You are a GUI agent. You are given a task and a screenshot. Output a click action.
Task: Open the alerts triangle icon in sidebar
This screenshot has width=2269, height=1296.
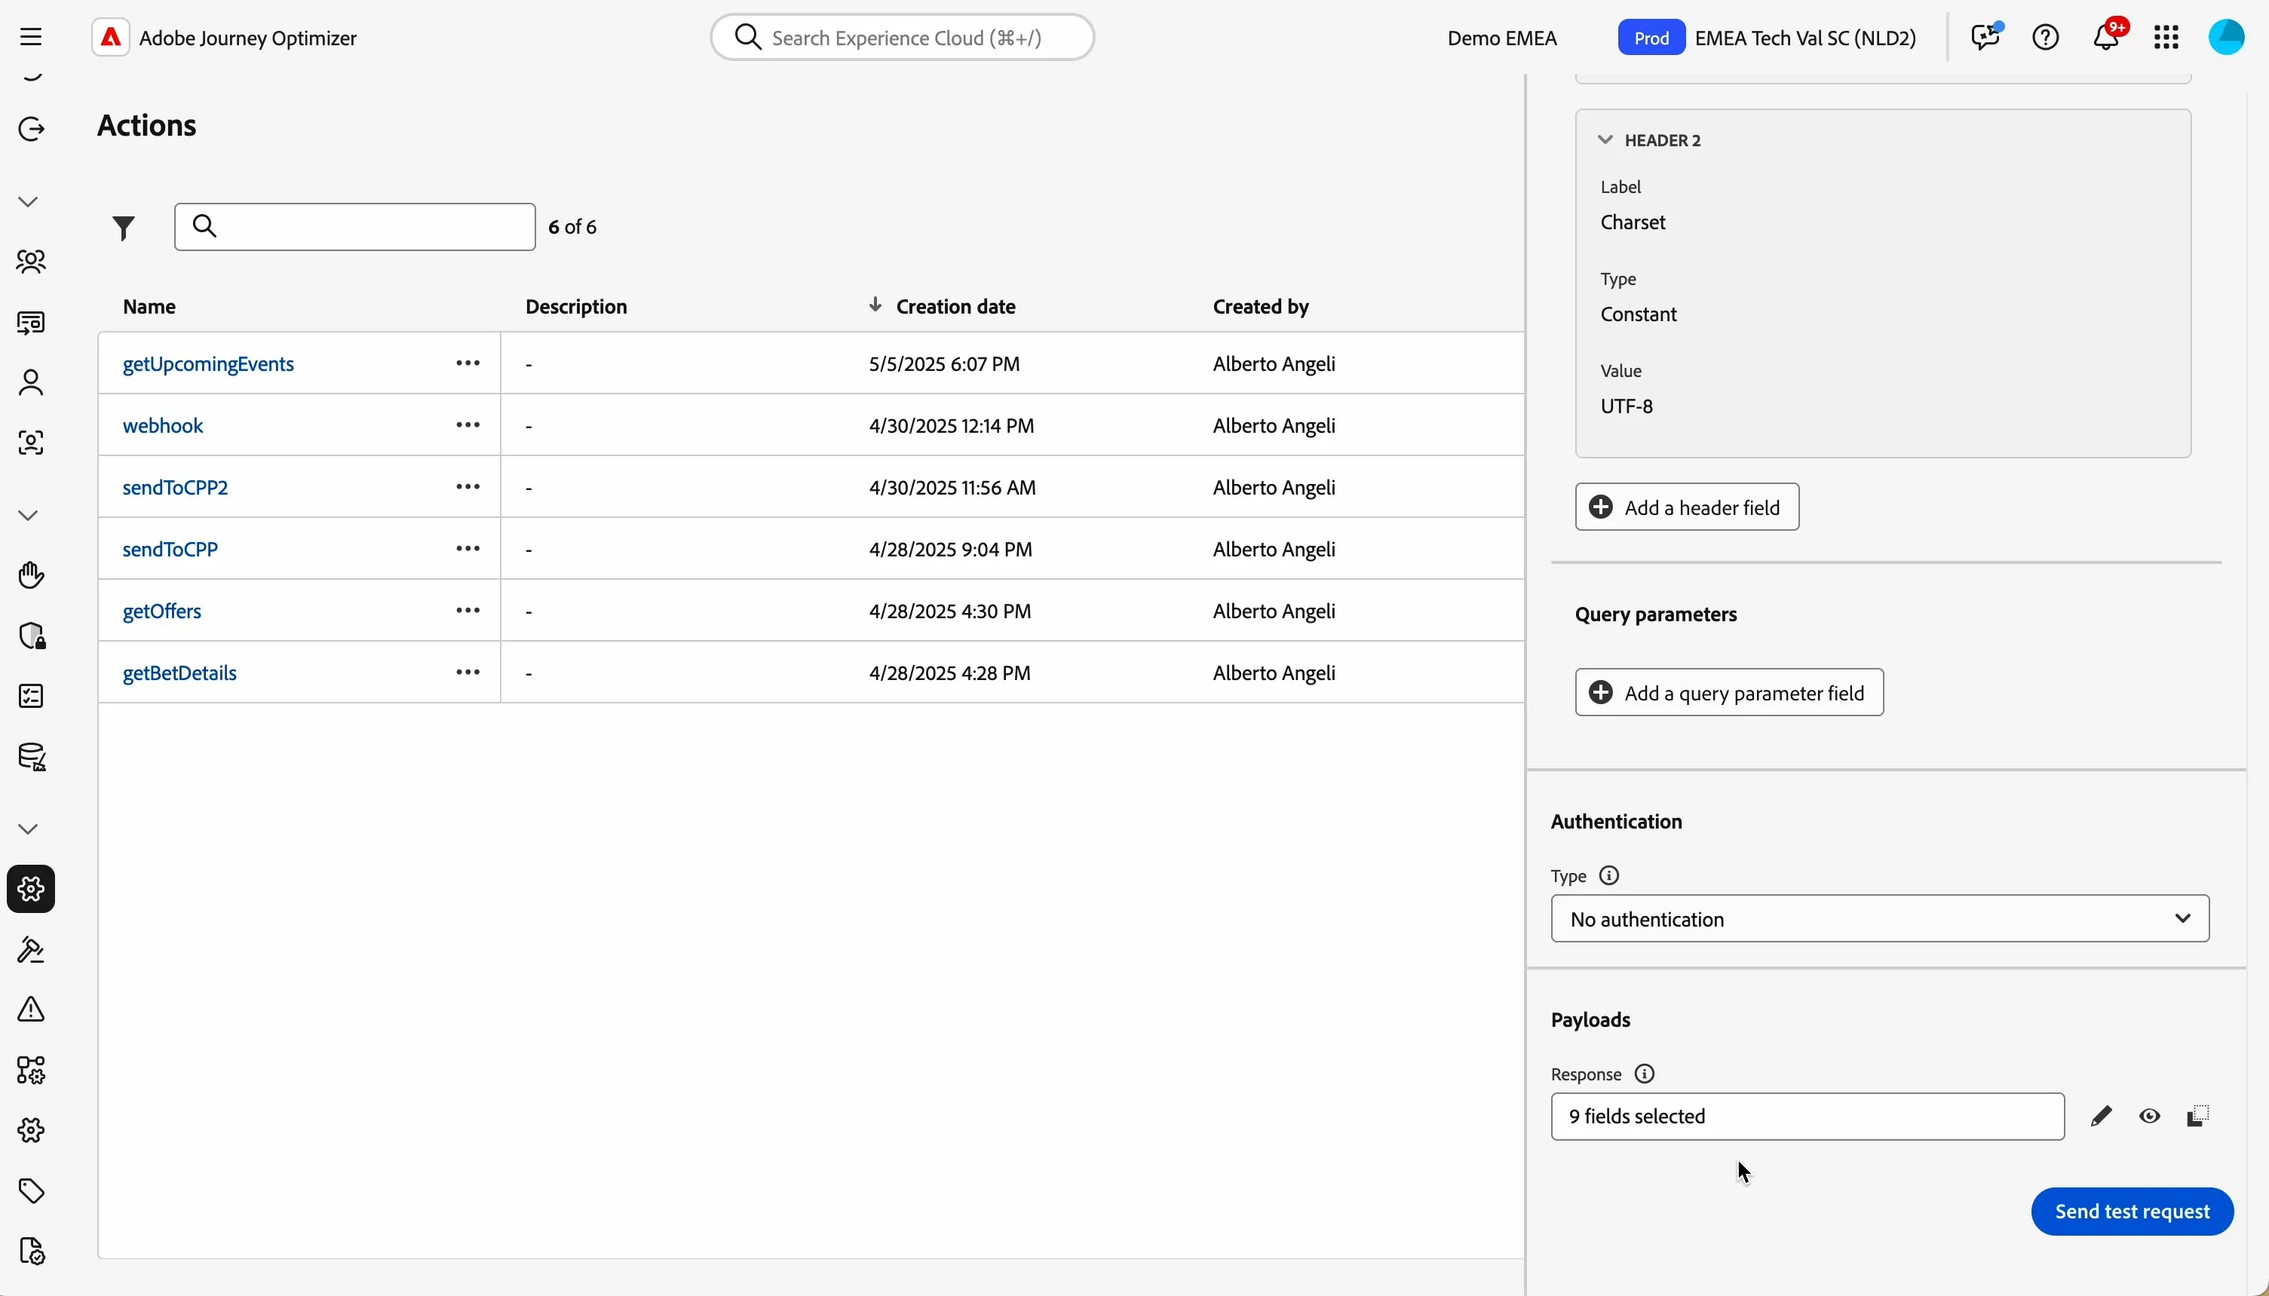pos(31,1010)
